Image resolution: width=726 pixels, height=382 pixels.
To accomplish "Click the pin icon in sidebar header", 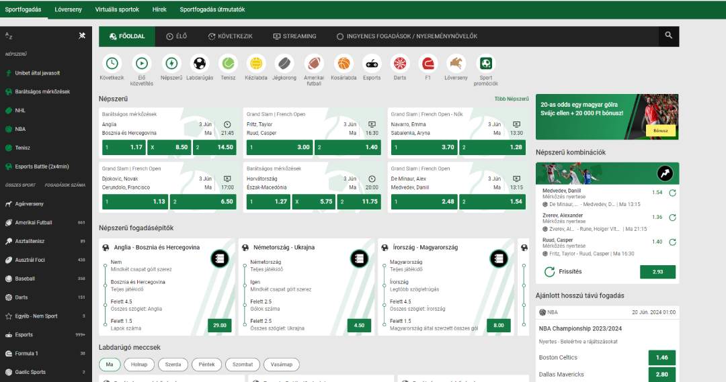I will 82,36.
